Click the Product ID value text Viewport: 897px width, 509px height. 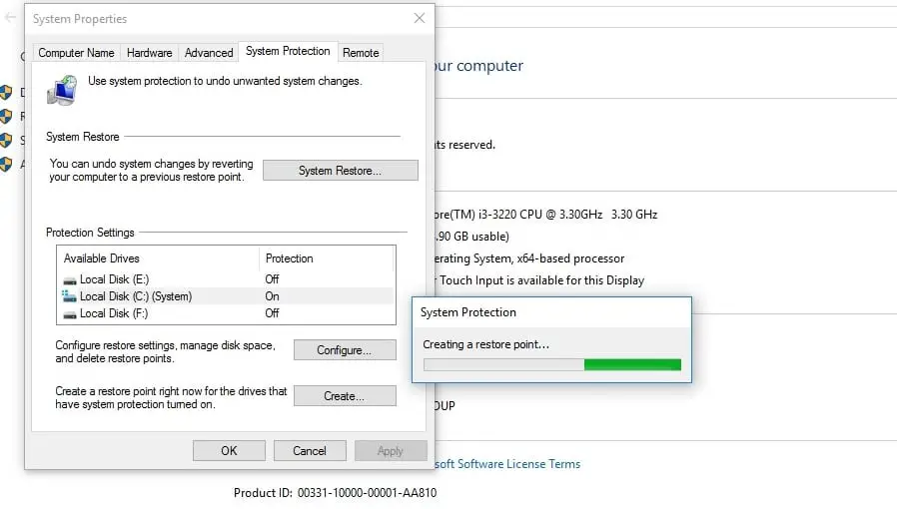(x=367, y=492)
